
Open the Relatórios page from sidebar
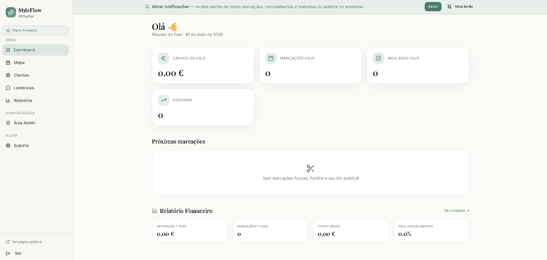point(35,100)
